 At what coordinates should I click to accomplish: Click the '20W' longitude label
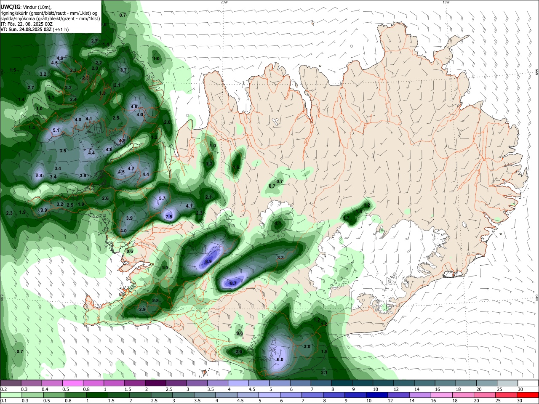pyautogui.click(x=224, y=2)
